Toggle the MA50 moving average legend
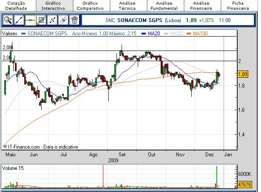 point(173,34)
